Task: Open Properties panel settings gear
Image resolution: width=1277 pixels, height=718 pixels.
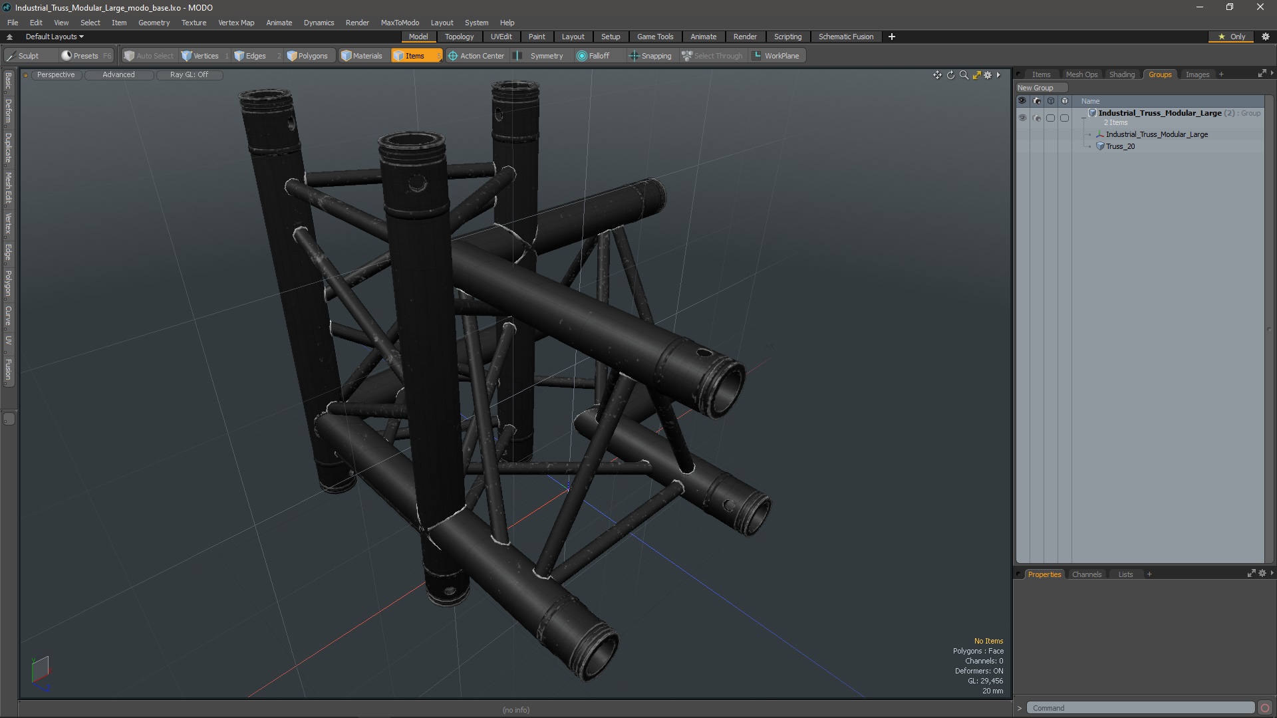Action: pyautogui.click(x=1262, y=573)
